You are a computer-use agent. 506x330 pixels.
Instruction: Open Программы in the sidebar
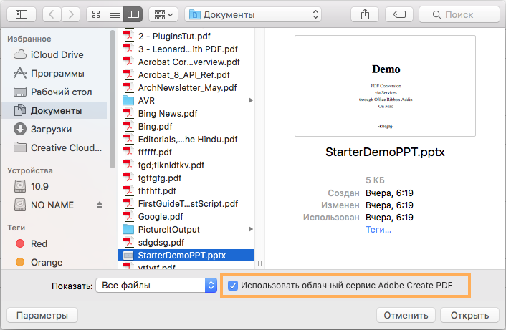54,74
